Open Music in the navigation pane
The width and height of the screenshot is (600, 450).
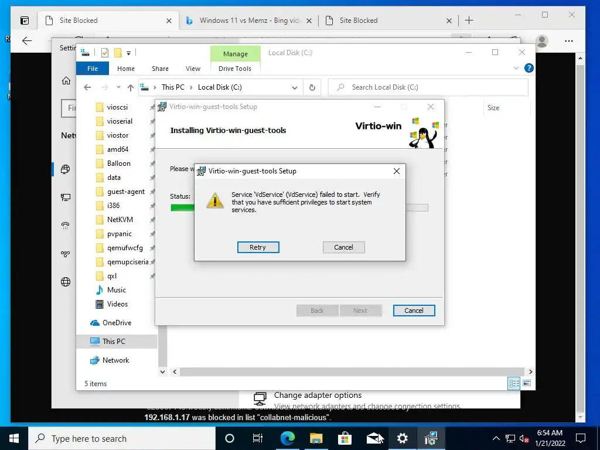pyautogui.click(x=117, y=290)
